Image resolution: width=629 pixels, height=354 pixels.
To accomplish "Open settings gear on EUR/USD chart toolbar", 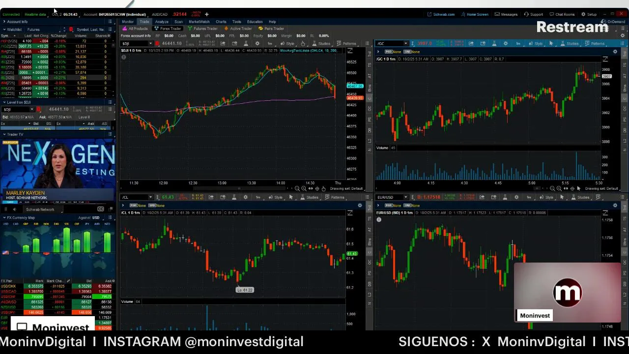I will click(x=516, y=197).
